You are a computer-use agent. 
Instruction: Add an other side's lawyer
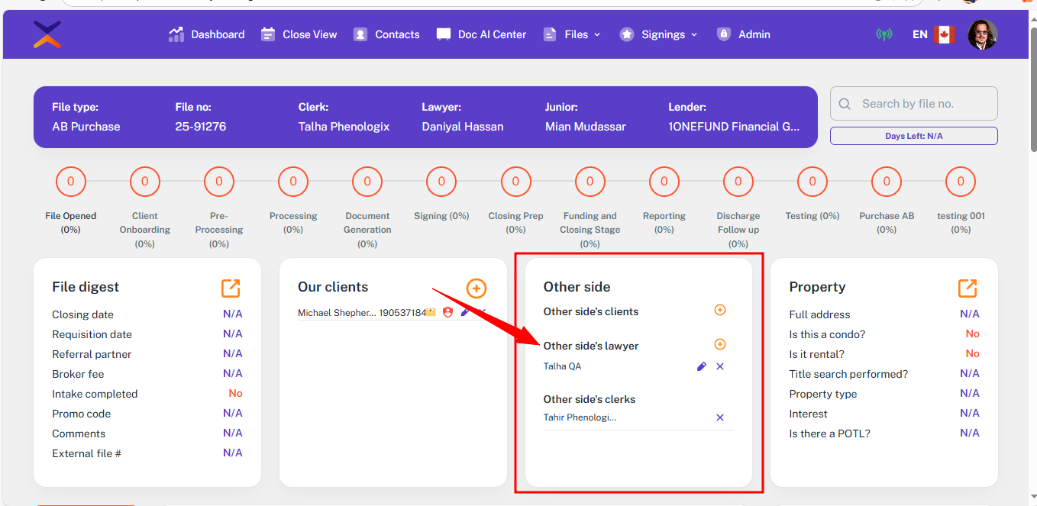(719, 344)
